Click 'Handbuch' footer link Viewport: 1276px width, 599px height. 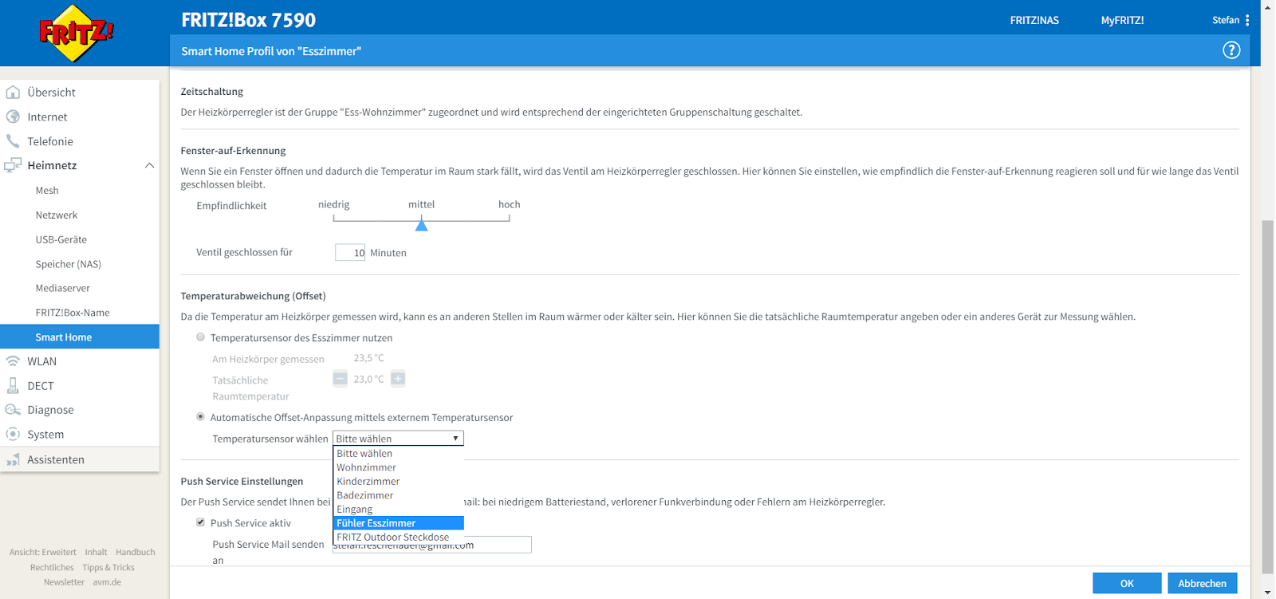[x=136, y=552]
